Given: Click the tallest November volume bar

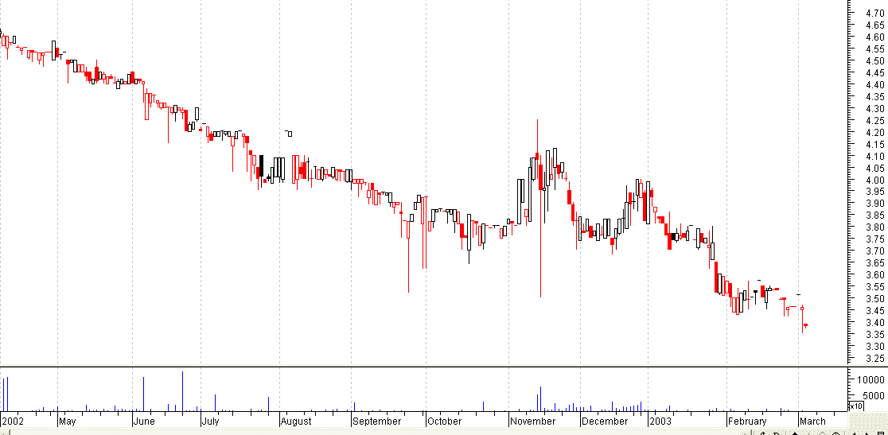Looking at the screenshot, I should tap(541, 398).
